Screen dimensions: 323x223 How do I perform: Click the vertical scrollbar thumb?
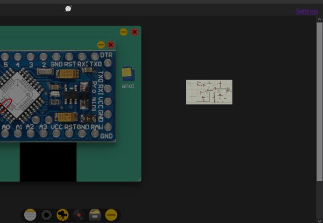[x=319, y=102]
